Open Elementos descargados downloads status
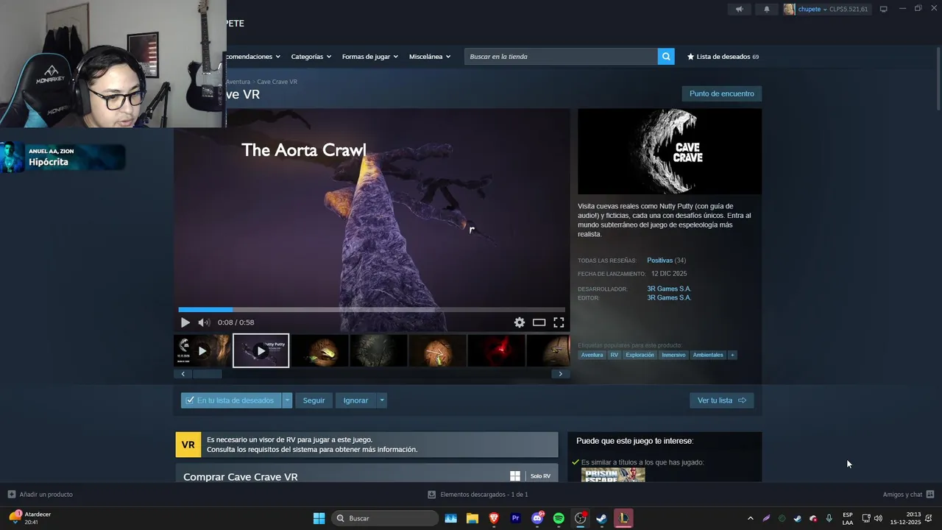The height and width of the screenshot is (530, 942). click(x=478, y=495)
